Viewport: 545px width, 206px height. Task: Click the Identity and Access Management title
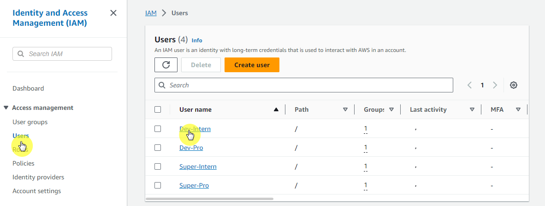(x=50, y=18)
